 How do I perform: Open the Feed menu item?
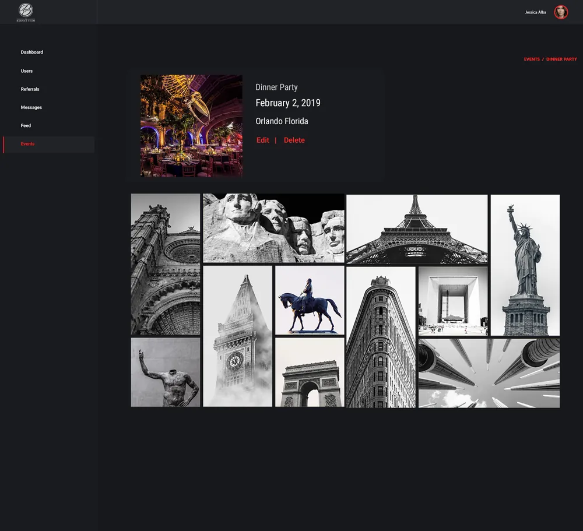pyautogui.click(x=26, y=126)
